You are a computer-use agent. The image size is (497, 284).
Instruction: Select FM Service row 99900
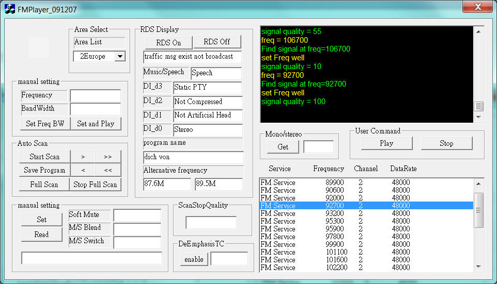click(x=366, y=244)
